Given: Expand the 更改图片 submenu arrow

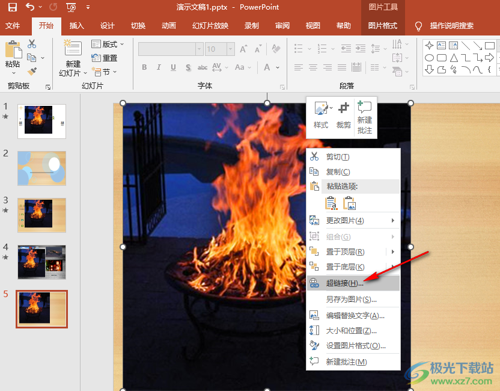Looking at the screenshot, I should pyautogui.click(x=393, y=221).
